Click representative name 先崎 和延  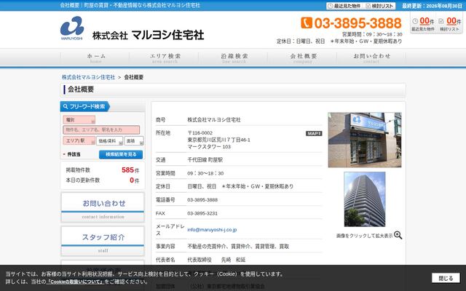[233, 260]
